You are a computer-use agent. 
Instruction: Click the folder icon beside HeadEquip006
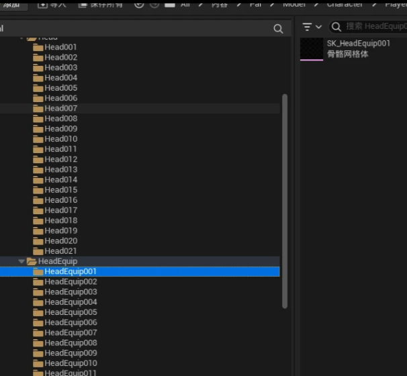pos(38,322)
